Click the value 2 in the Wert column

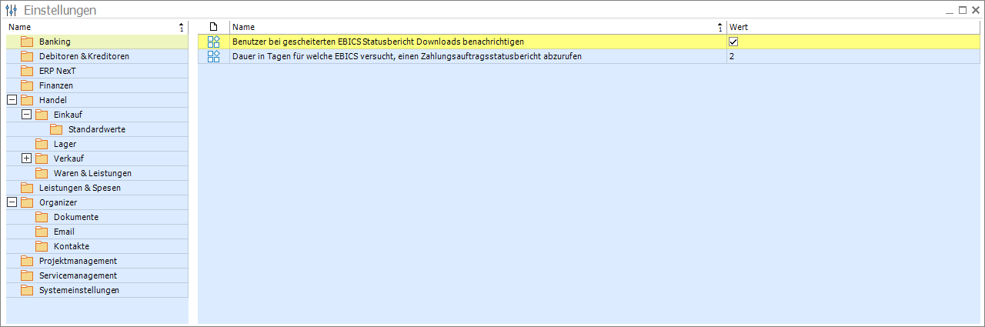pyautogui.click(x=732, y=56)
